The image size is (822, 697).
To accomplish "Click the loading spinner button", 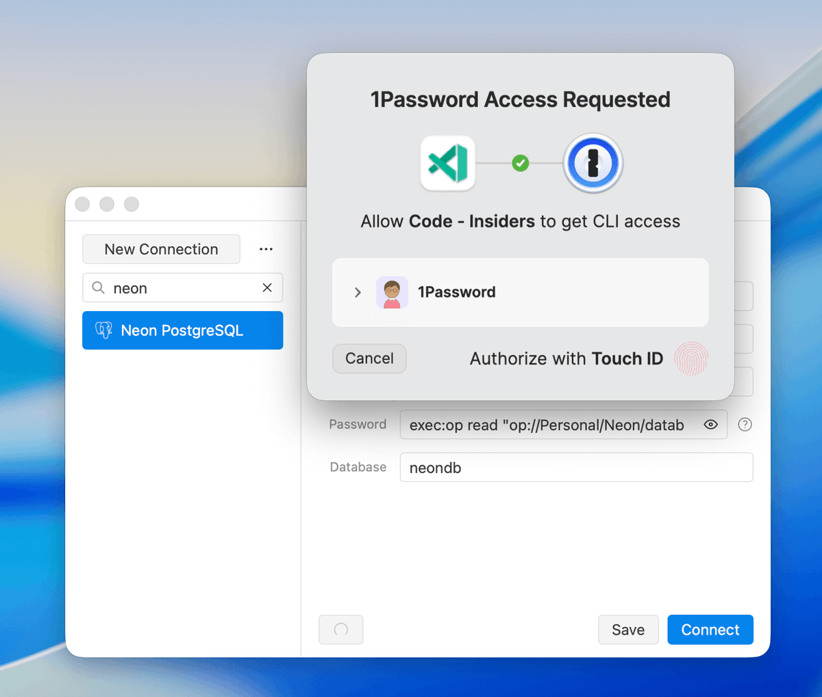I will 341,630.
